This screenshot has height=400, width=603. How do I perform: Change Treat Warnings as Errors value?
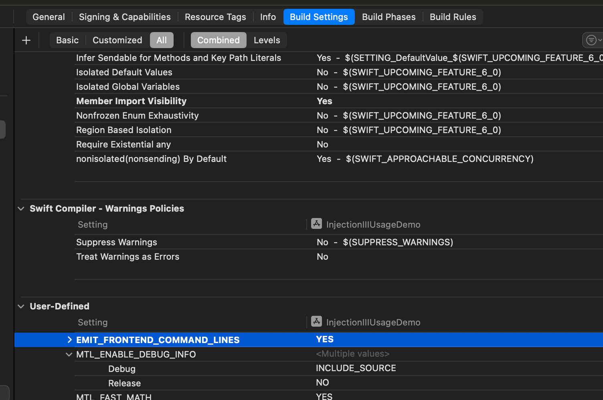(x=322, y=257)
